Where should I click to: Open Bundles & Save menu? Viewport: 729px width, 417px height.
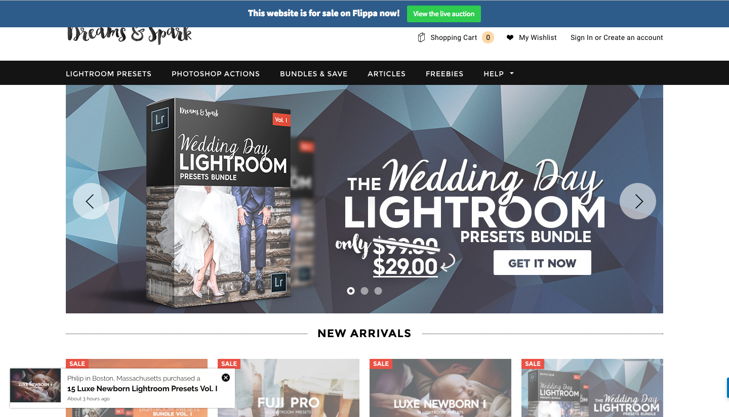[x=314, y=74]
